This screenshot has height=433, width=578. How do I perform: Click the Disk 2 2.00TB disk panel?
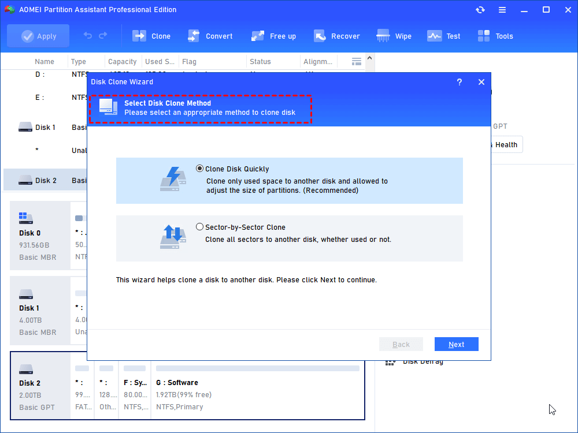(40, 386)
